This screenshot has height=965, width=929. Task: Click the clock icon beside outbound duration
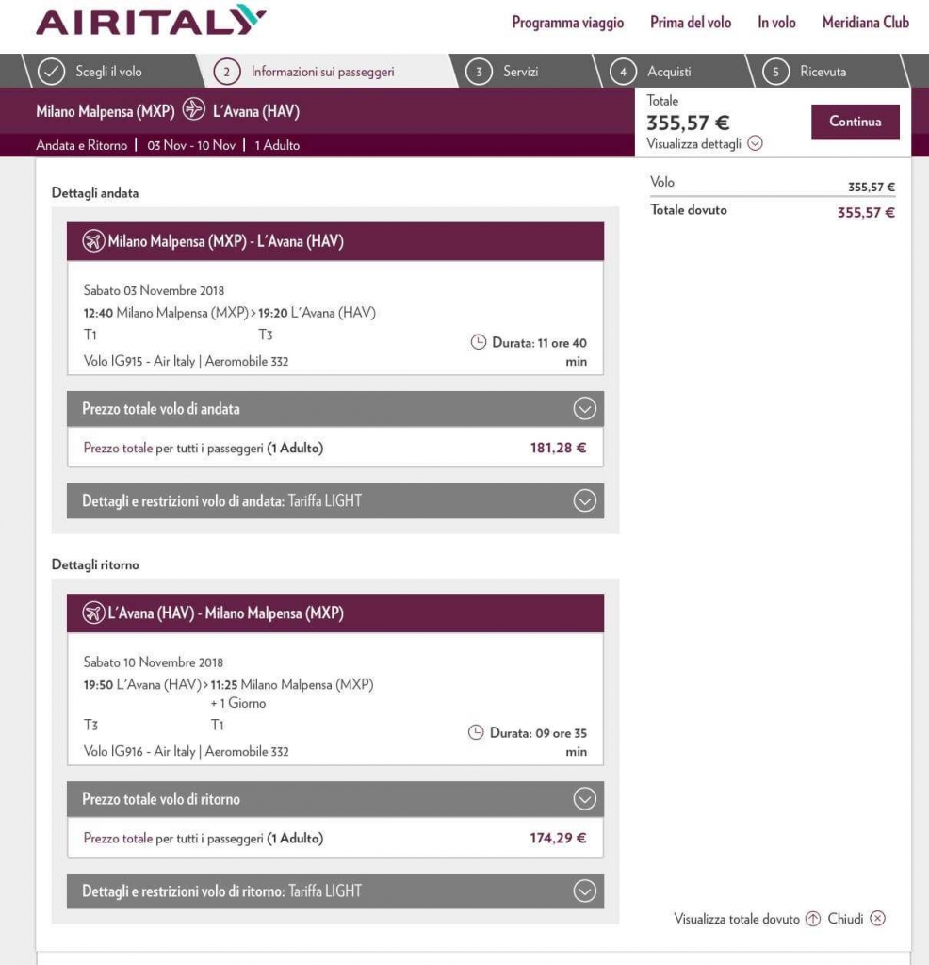(x=478, y=343)
